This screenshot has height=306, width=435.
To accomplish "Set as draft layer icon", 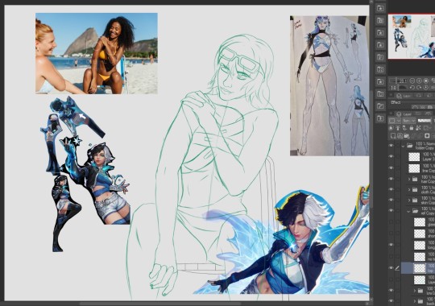I will 404,128.
